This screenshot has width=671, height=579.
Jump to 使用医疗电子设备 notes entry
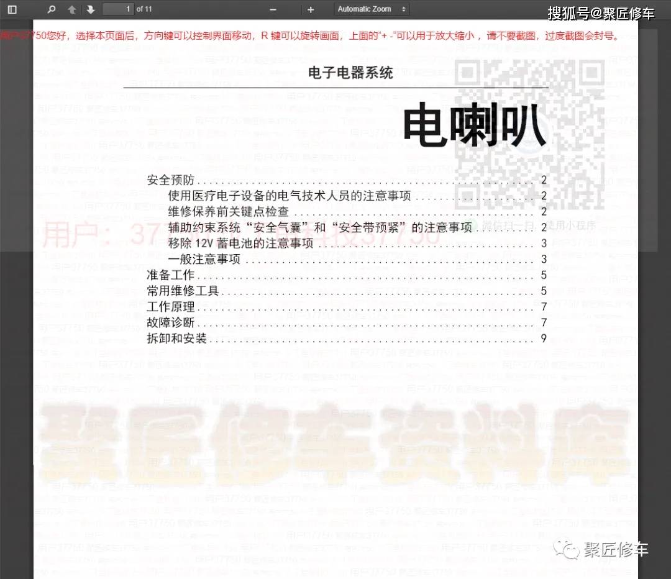click(290, 196)
